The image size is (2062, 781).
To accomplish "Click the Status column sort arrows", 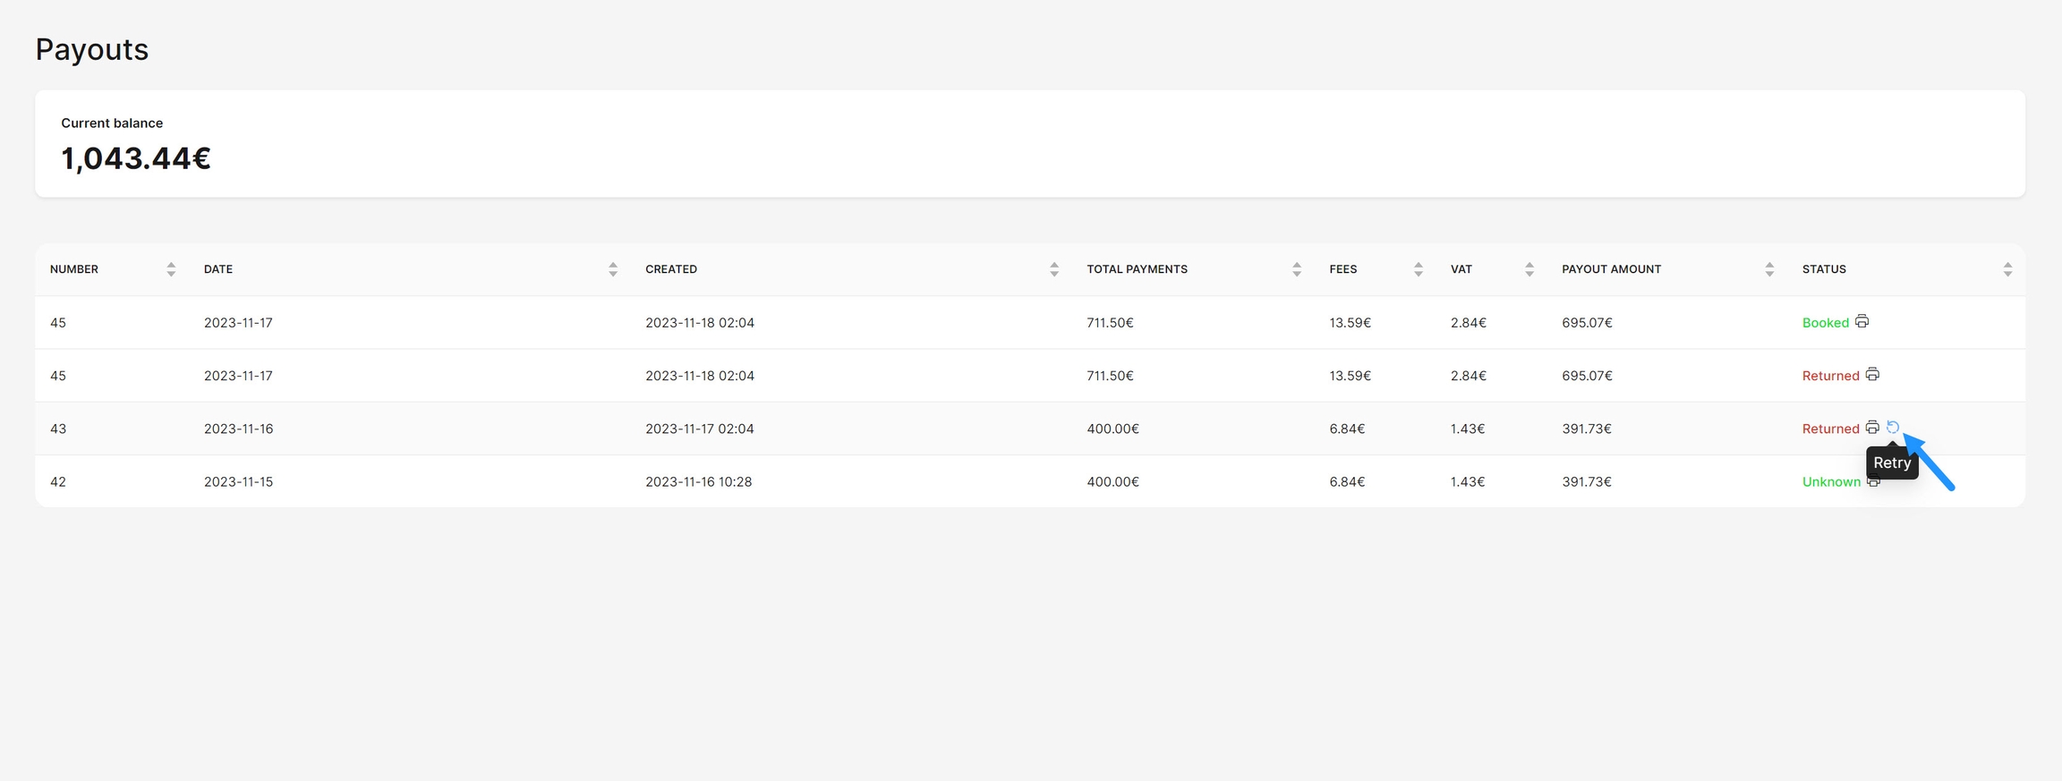I will (2007, 269).
